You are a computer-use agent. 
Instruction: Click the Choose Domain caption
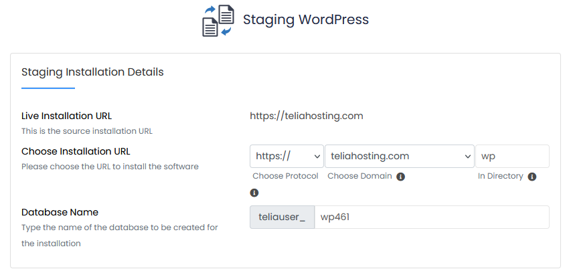click(359, 176)
